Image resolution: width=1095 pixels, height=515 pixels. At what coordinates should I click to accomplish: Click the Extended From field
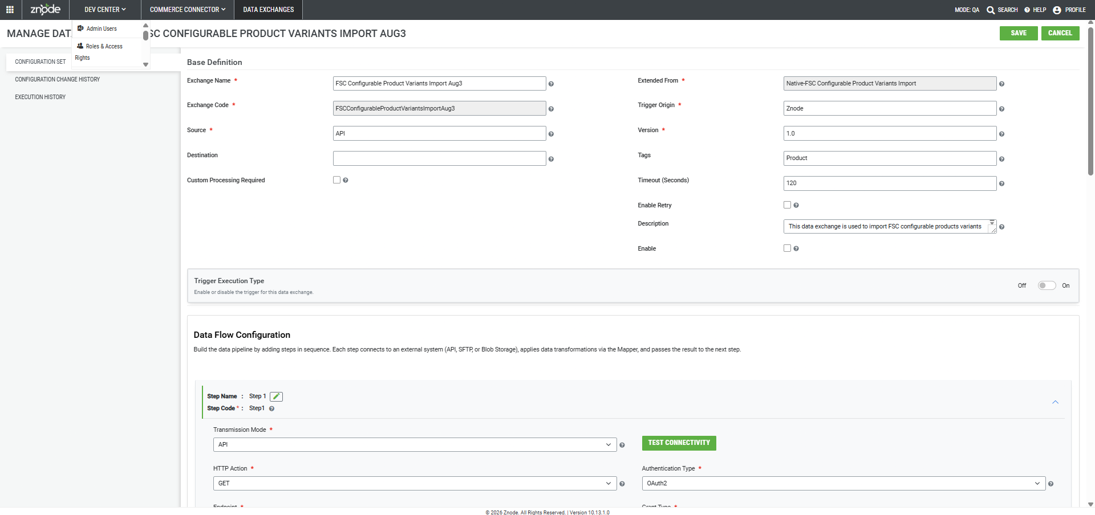pos(890,84)
